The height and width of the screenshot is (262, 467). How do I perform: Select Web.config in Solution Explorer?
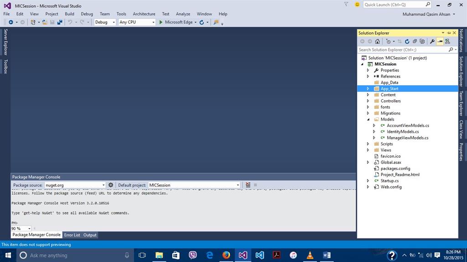[x=391, y=187]
